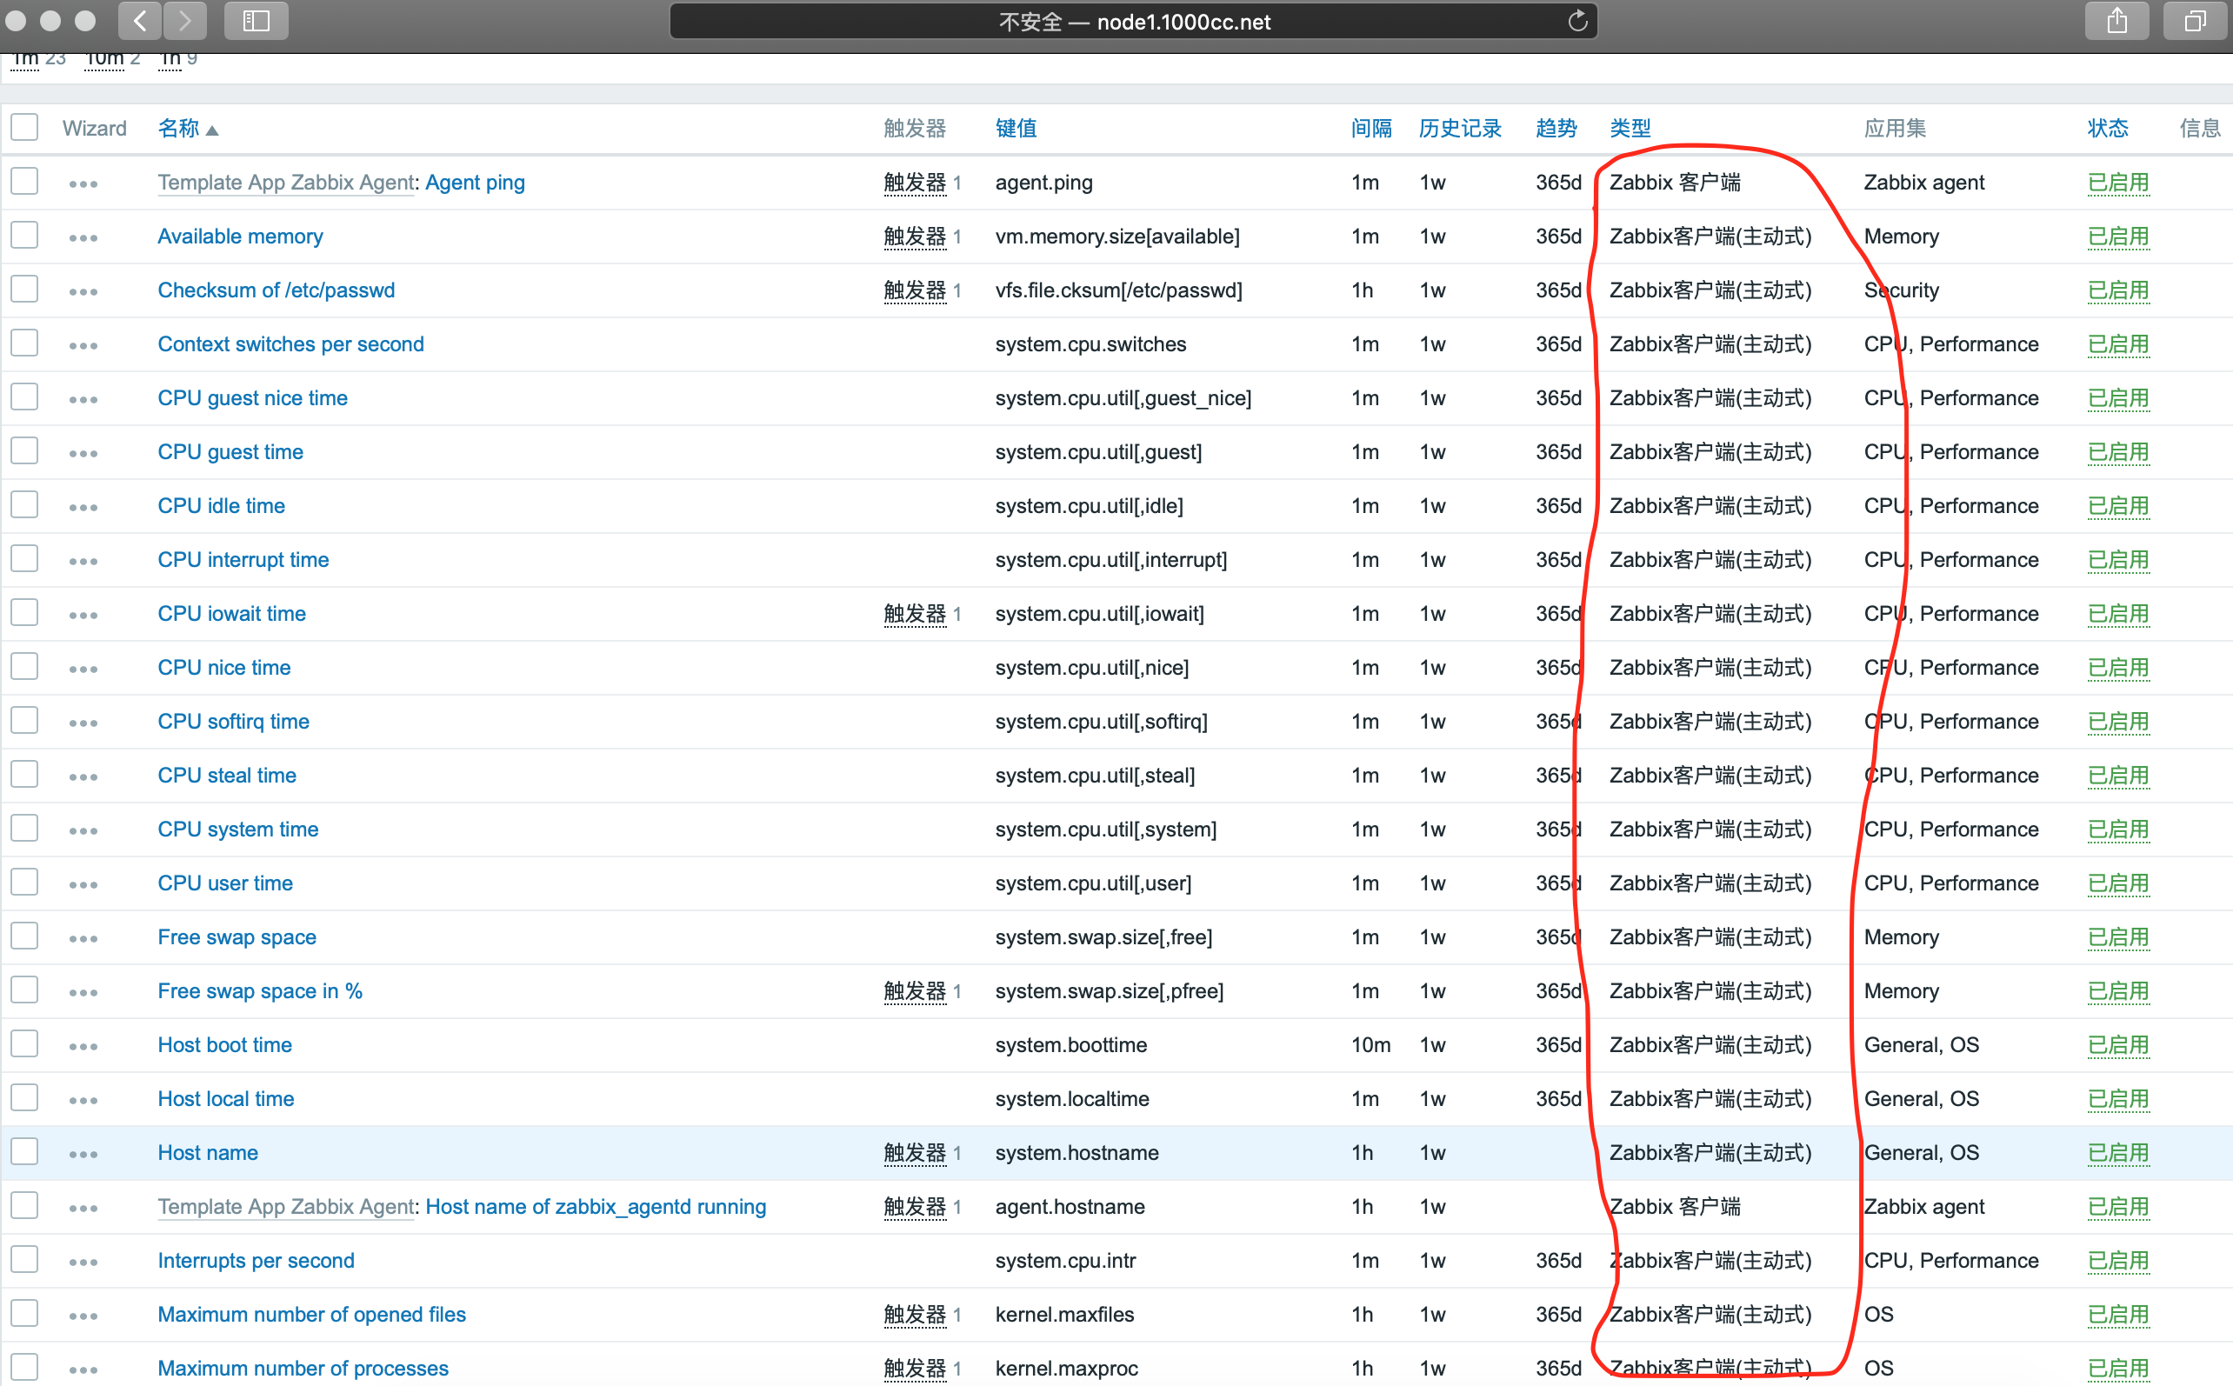2233x1386 pixels.
Task: Open the Checksum of /etc/passwd item
Action: coord(276,290)
